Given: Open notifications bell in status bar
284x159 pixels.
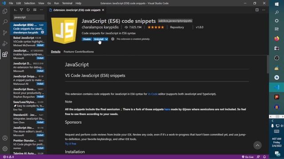Looking at the screenshot, I should click(x=264, y=157).
